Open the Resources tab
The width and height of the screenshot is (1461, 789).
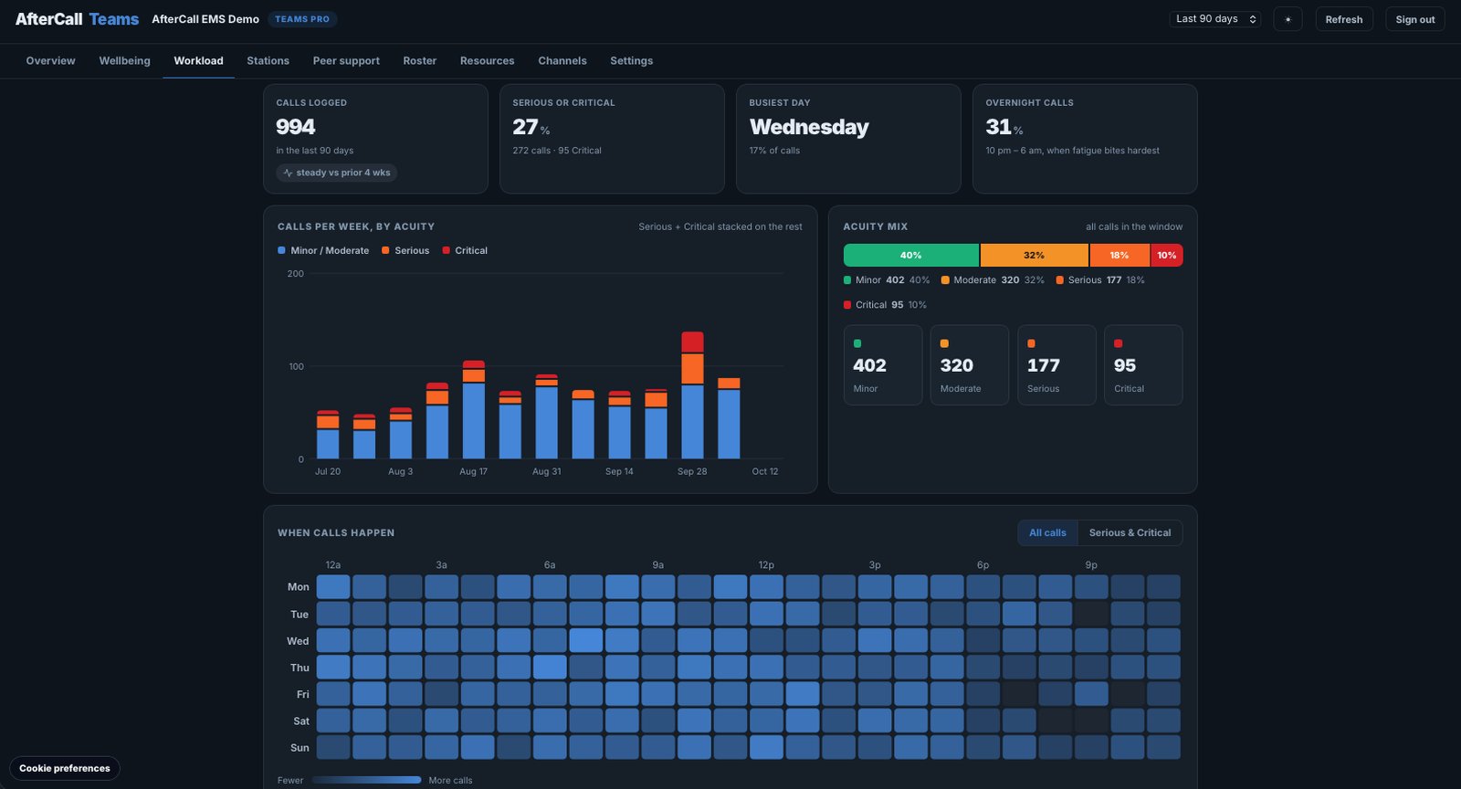(487, 61)
